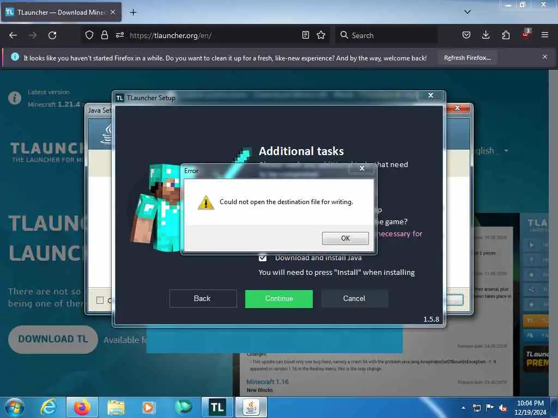Close the Java Setup window
The height and width of the screenshot is (418, 558).
coord(458,108)
